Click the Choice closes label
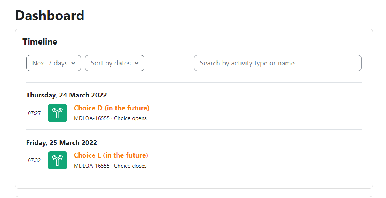The width and height of the screenshot is (386, 198). click(x=130, y=166)
